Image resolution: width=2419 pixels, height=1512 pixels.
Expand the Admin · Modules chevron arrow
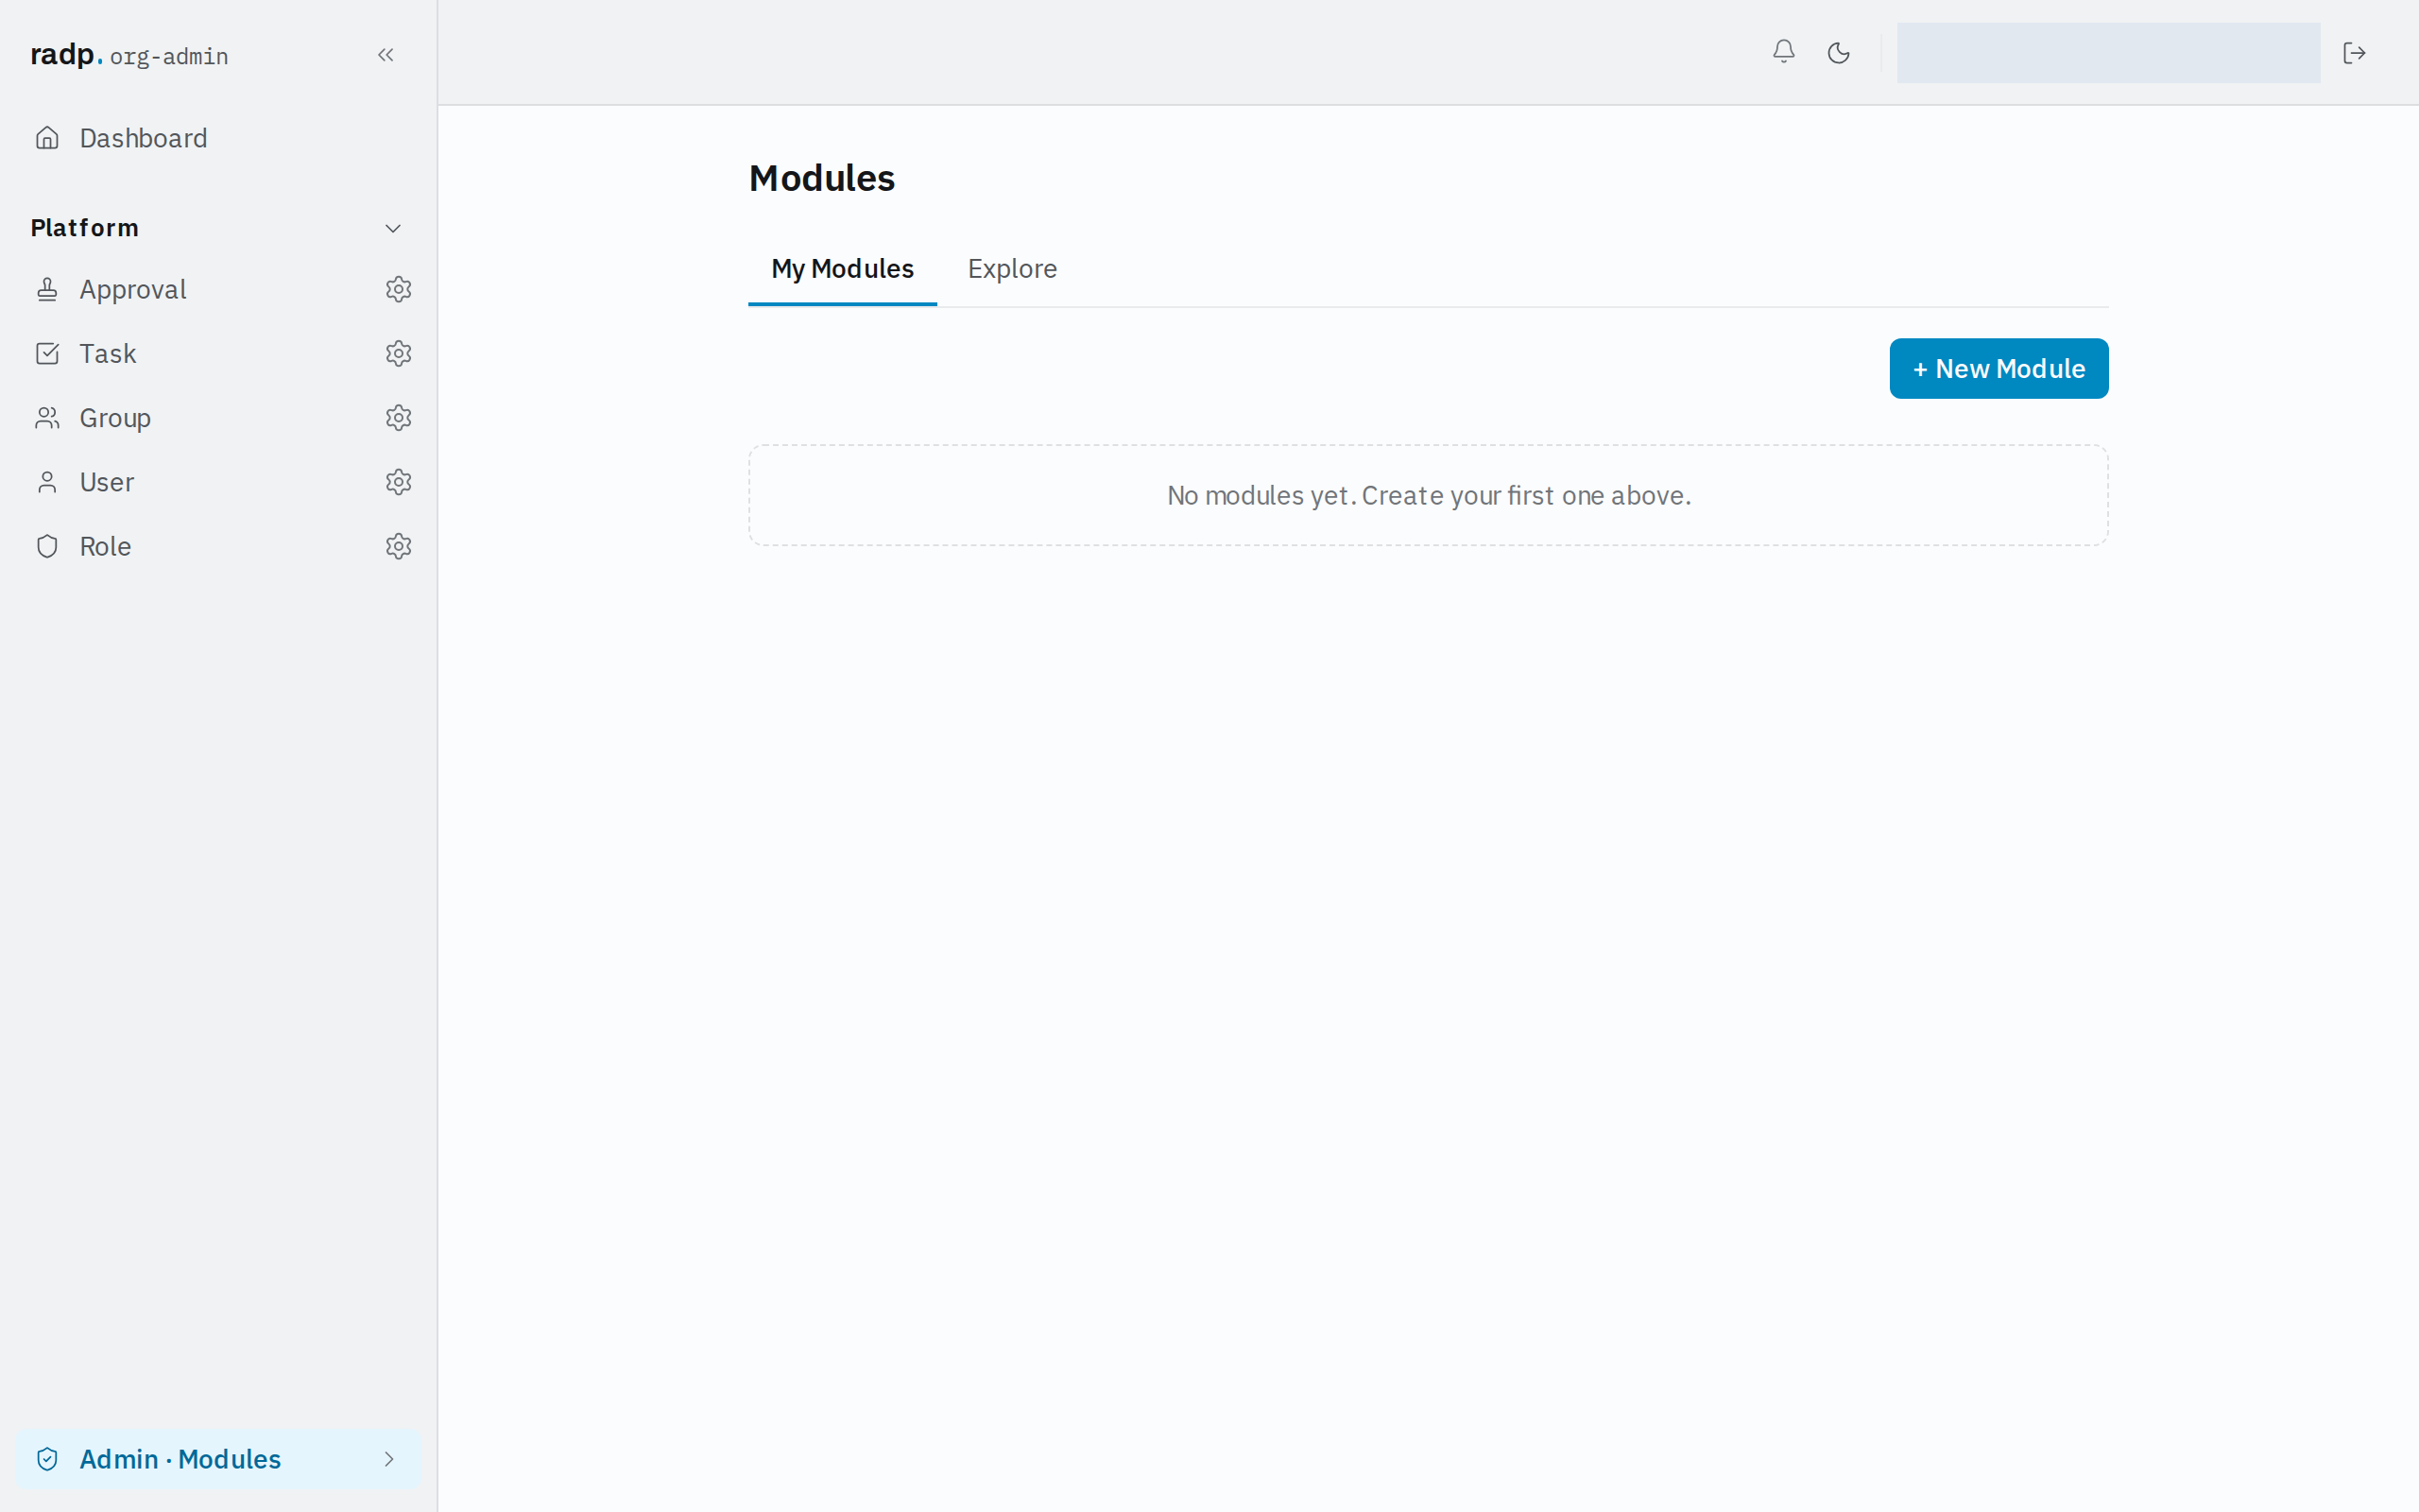(x=389, y=1459)
